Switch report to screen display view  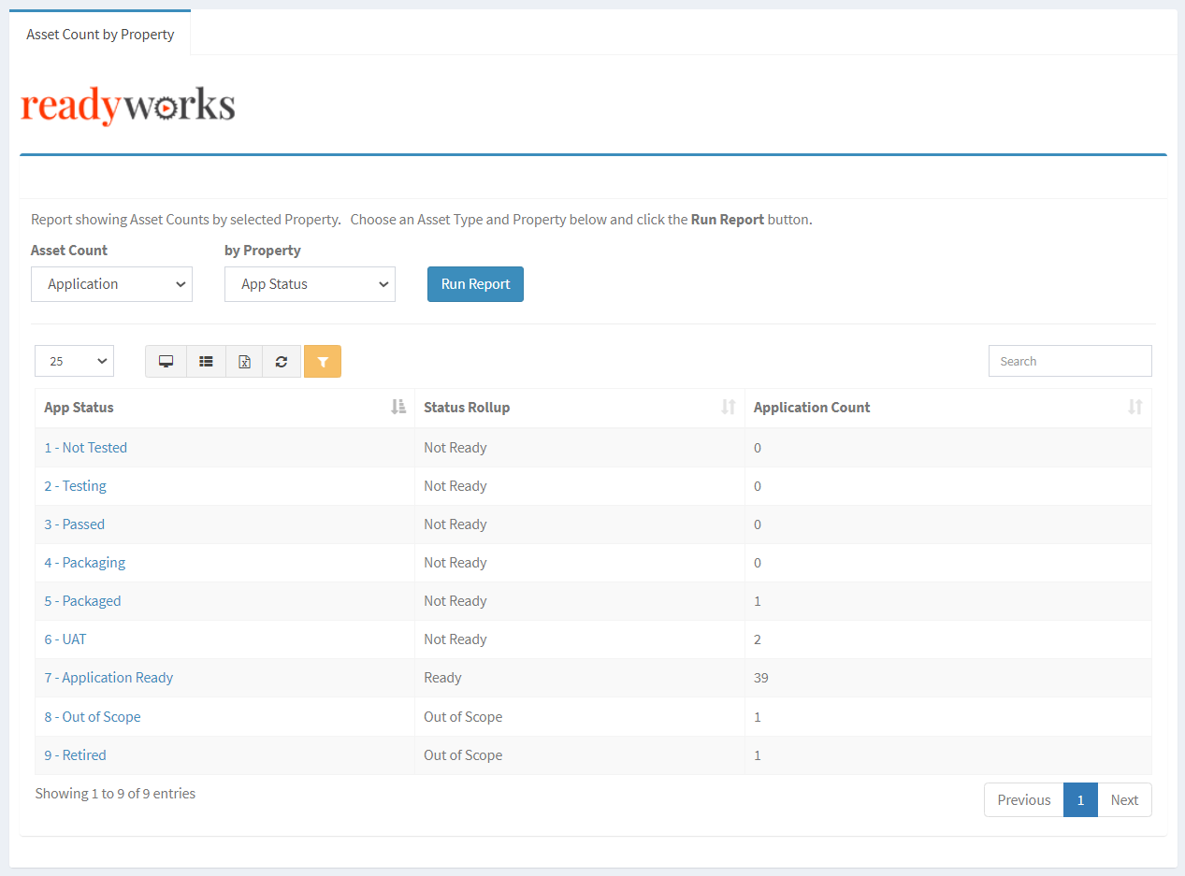pyautogui.click(x=166, y=361)
